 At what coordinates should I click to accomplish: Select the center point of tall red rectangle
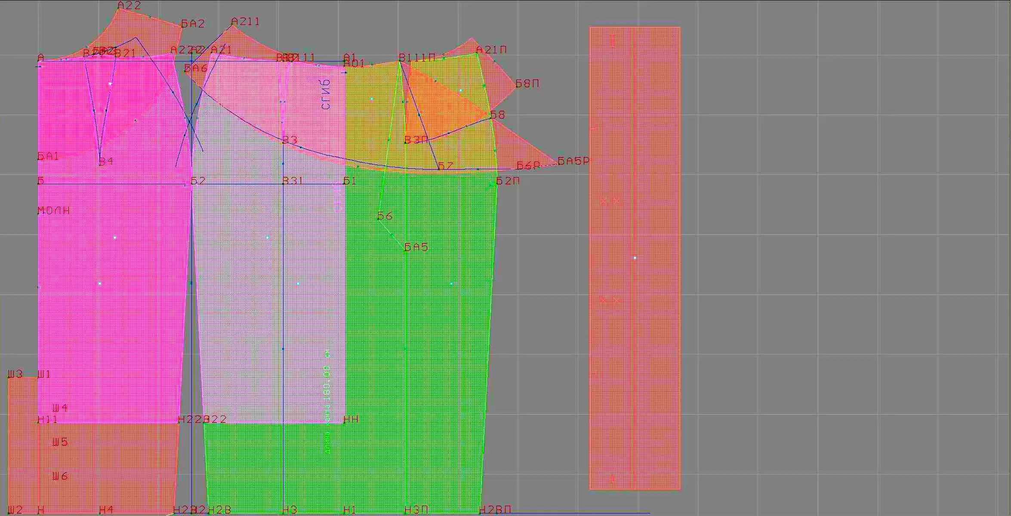[x=635, y=258]
